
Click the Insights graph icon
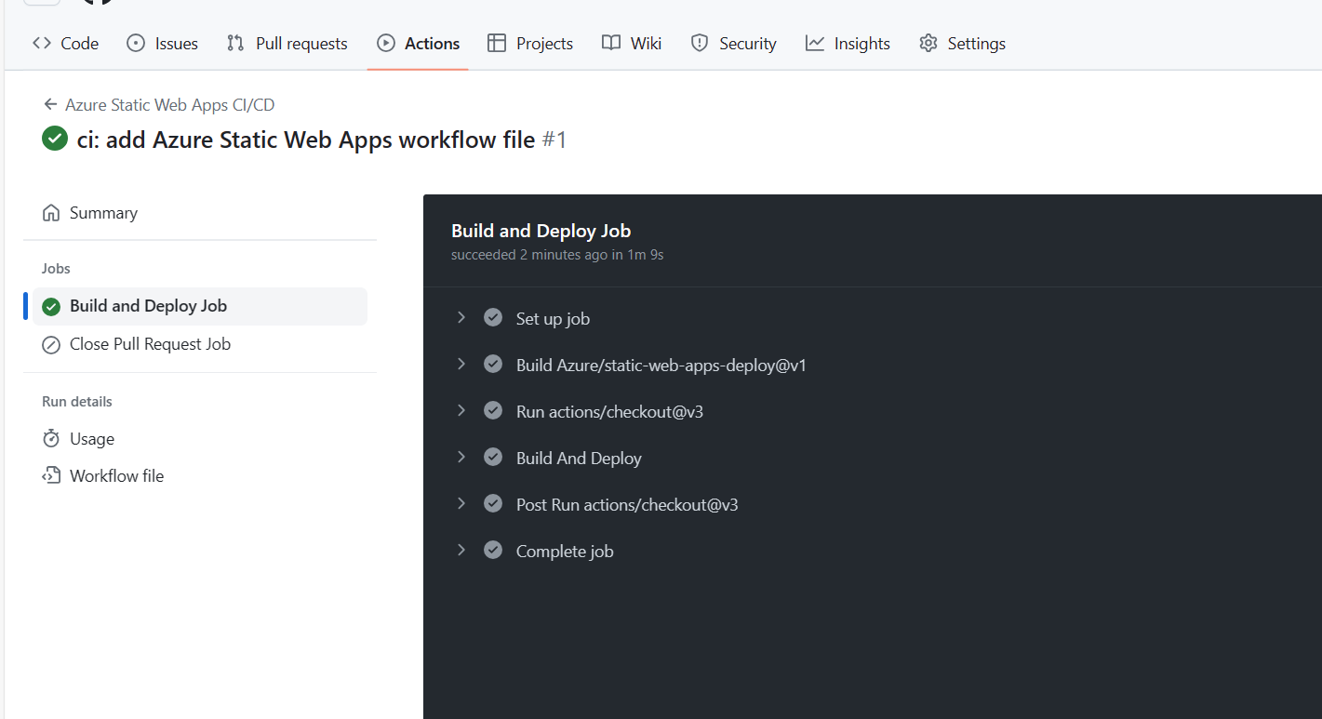click(815, 43)
